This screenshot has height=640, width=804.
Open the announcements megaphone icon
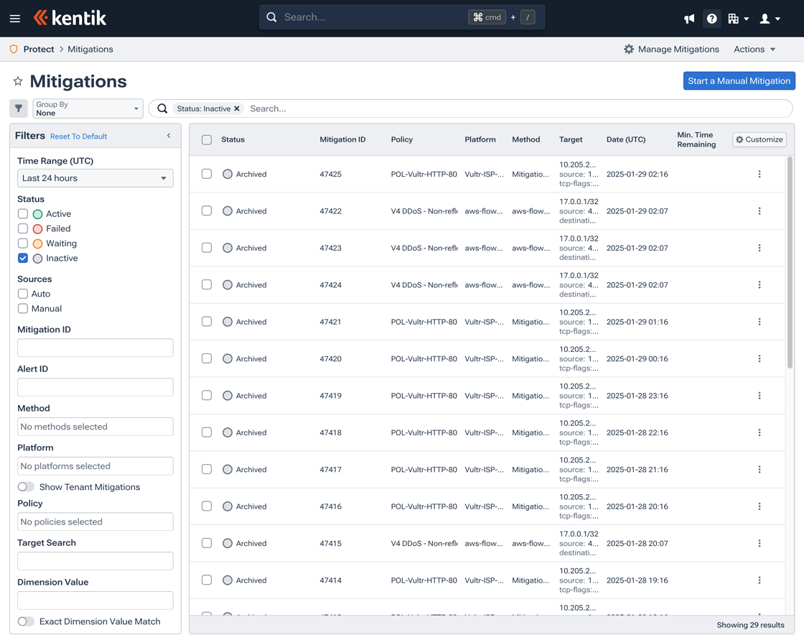coord(688,18)
